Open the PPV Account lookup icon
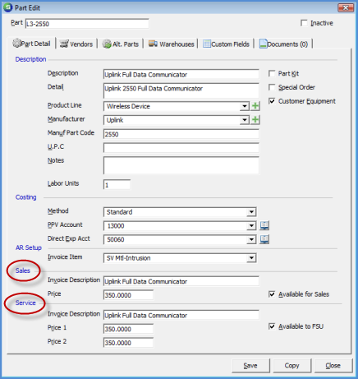This screenshot has width=358, height=379. (264, 225)
